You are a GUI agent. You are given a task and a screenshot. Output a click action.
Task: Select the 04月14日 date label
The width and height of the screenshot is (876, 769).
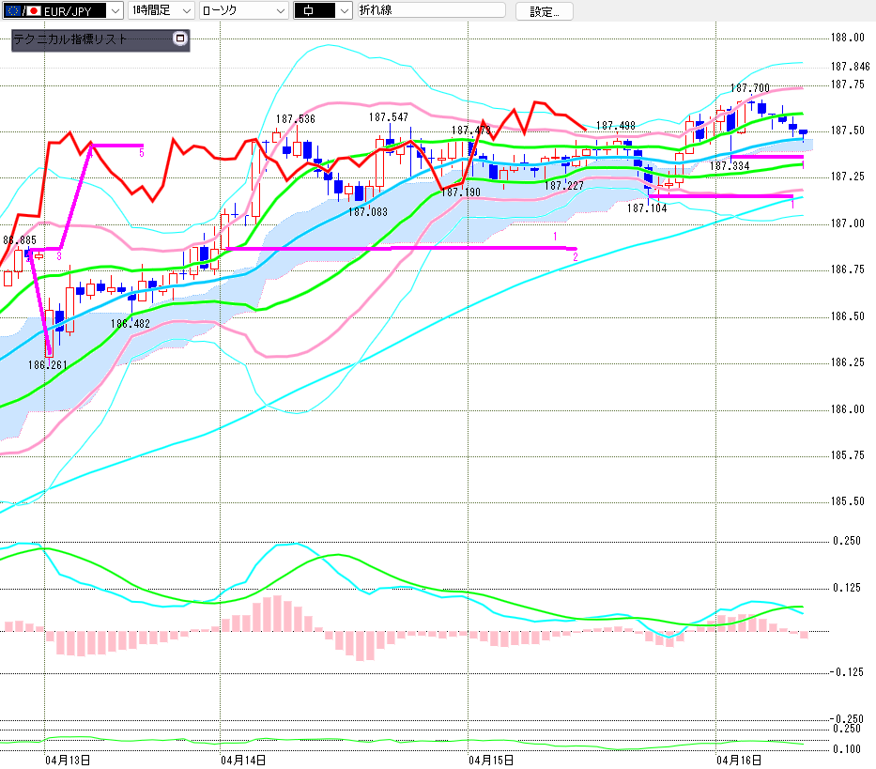coord(242,758)
